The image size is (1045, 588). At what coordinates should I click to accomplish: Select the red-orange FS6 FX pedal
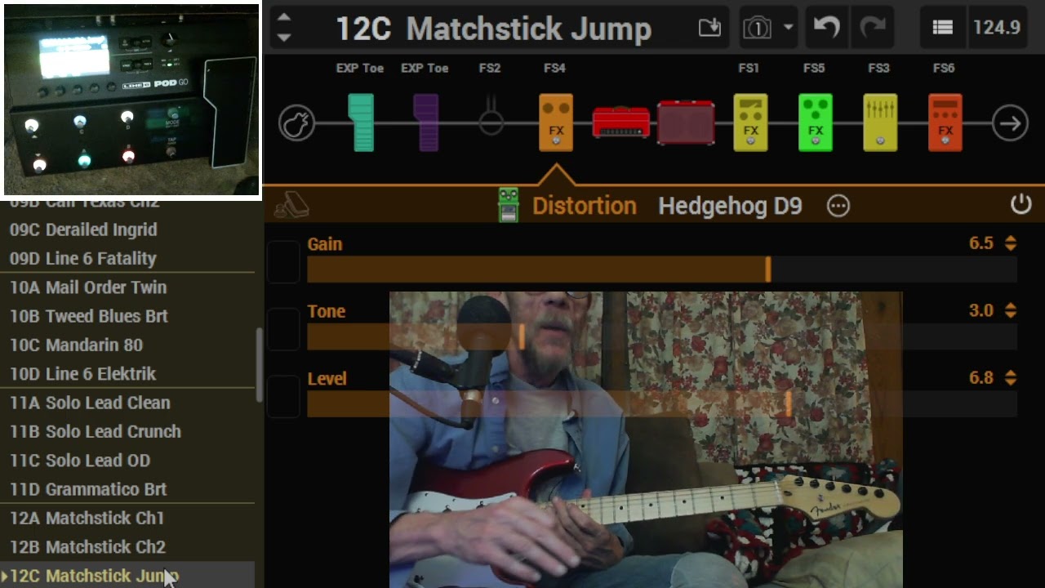[x=945, y=122]
